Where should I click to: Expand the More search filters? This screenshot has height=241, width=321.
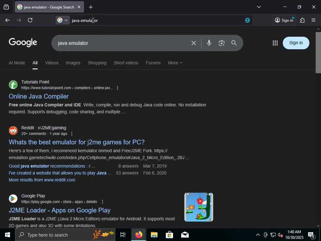coord(175,63)
